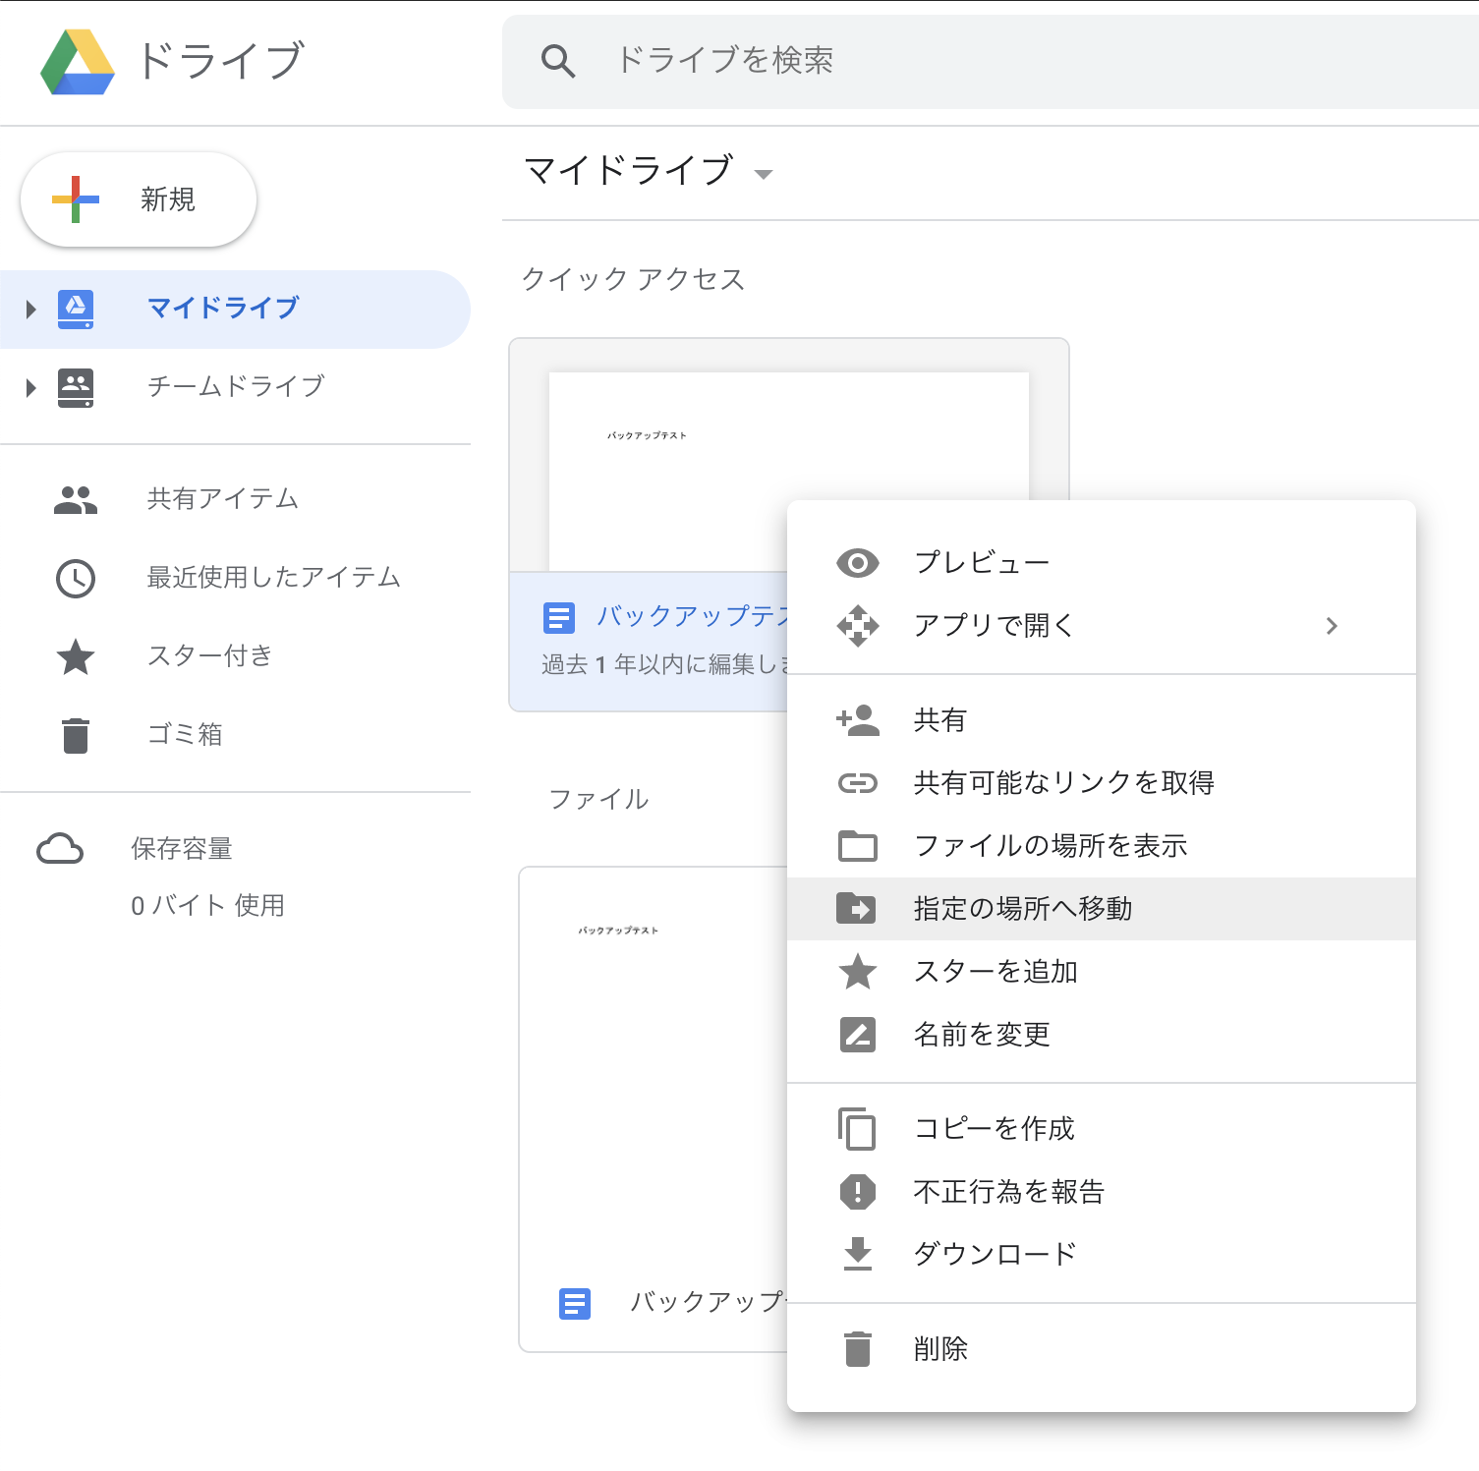Click the Google Drive logo icon
This screenshot has height=1471, width=1479.
click(x=77, y=61)
